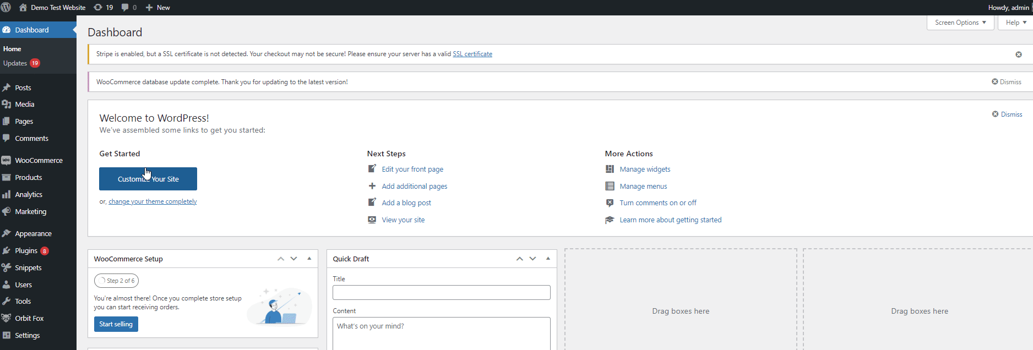Move Quick Draft box down
Screen dimensions: 1033x350
pyautogui.click(x=533, y=259)
